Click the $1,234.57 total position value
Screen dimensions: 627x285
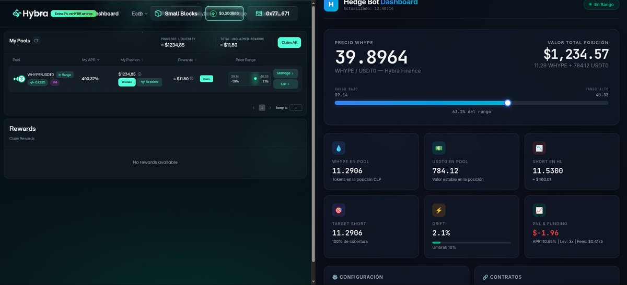(576, 54)
